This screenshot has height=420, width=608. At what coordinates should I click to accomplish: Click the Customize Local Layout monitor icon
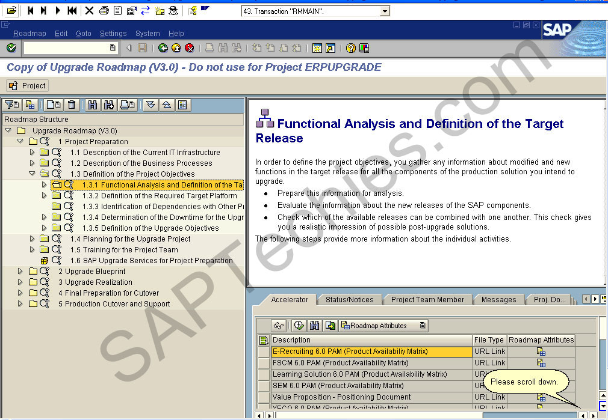(364, 48)
